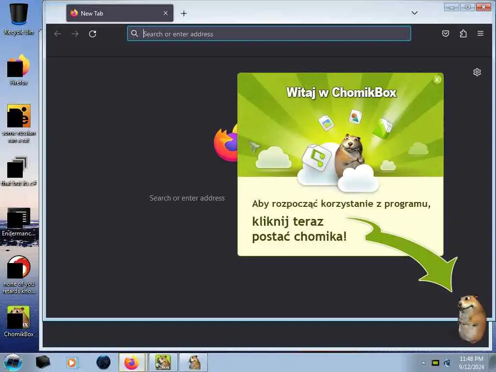The image size is (496, 372).
Task: Open the Windows Start menu orb
Action: pos(13,362)
